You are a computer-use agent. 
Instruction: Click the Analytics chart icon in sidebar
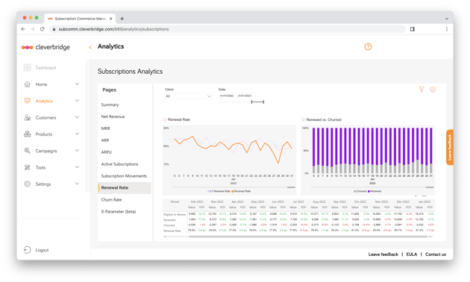[x=28, y=101]
